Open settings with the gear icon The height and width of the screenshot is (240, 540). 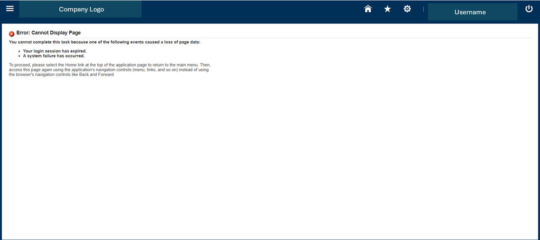click(407, 9)
